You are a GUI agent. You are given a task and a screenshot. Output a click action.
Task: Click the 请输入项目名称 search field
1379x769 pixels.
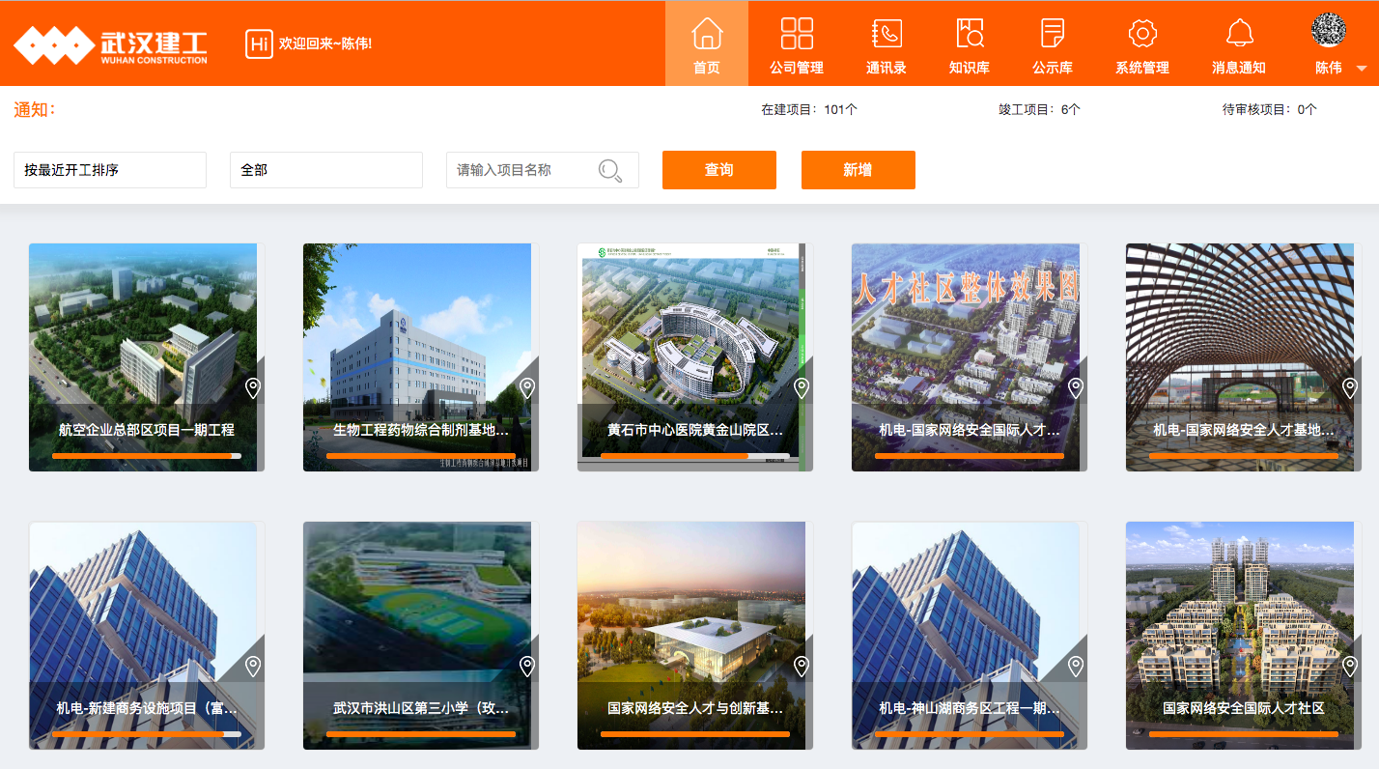click(543, 170)
